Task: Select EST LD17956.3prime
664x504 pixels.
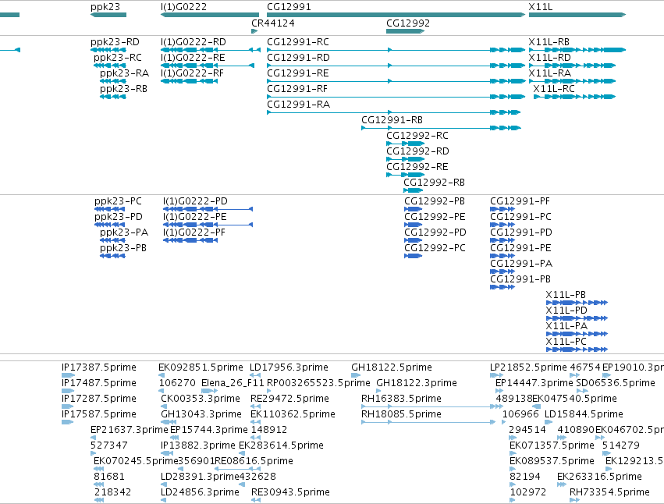Action: pyautogui.click(x=255, y=376)
